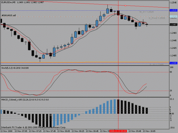Click the red 2008.11.13 09:30 time marker
Screen dimensions: 178x133
coord(118,131)
